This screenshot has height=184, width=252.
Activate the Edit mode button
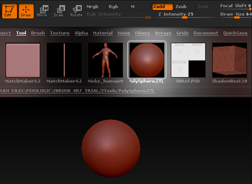(x=10, y=11)
